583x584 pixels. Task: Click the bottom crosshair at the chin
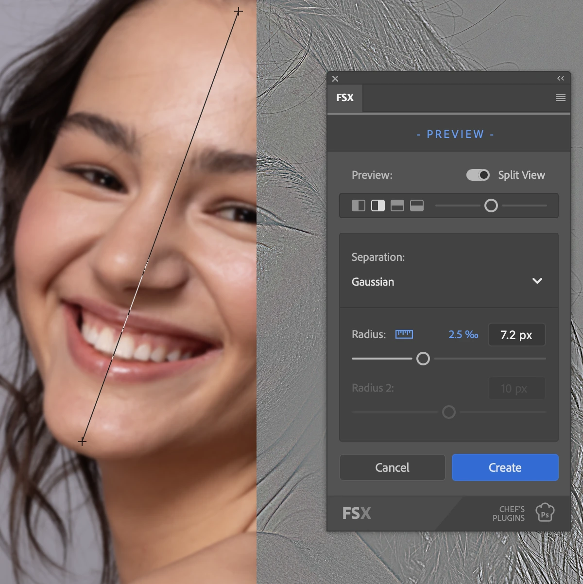pyautogui.click(x=82, y=442)
